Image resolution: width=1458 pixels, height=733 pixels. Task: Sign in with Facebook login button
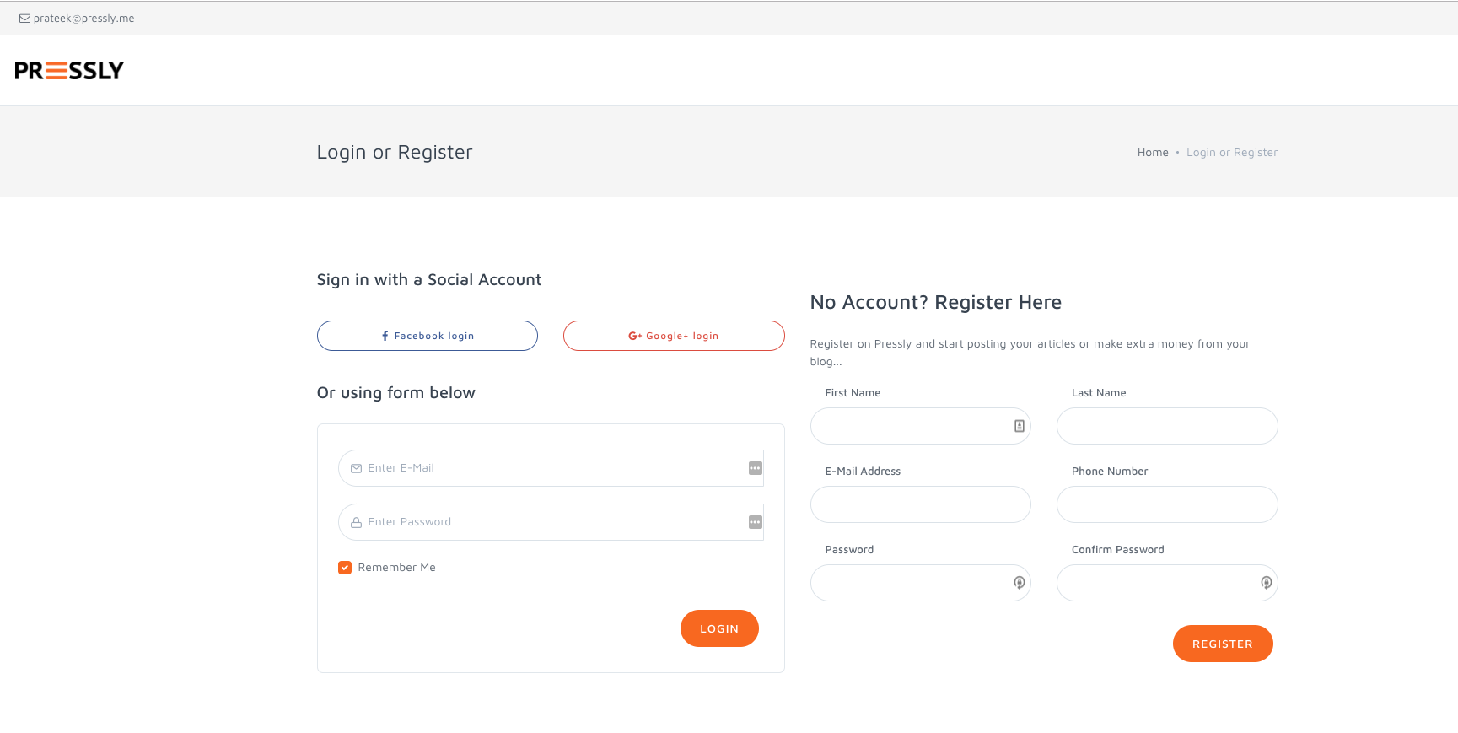point(427,336)
